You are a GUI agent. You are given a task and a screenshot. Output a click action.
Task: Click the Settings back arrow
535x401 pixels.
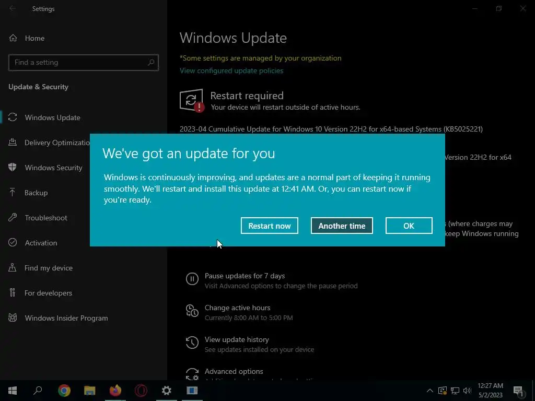click(x=13, y=8)
